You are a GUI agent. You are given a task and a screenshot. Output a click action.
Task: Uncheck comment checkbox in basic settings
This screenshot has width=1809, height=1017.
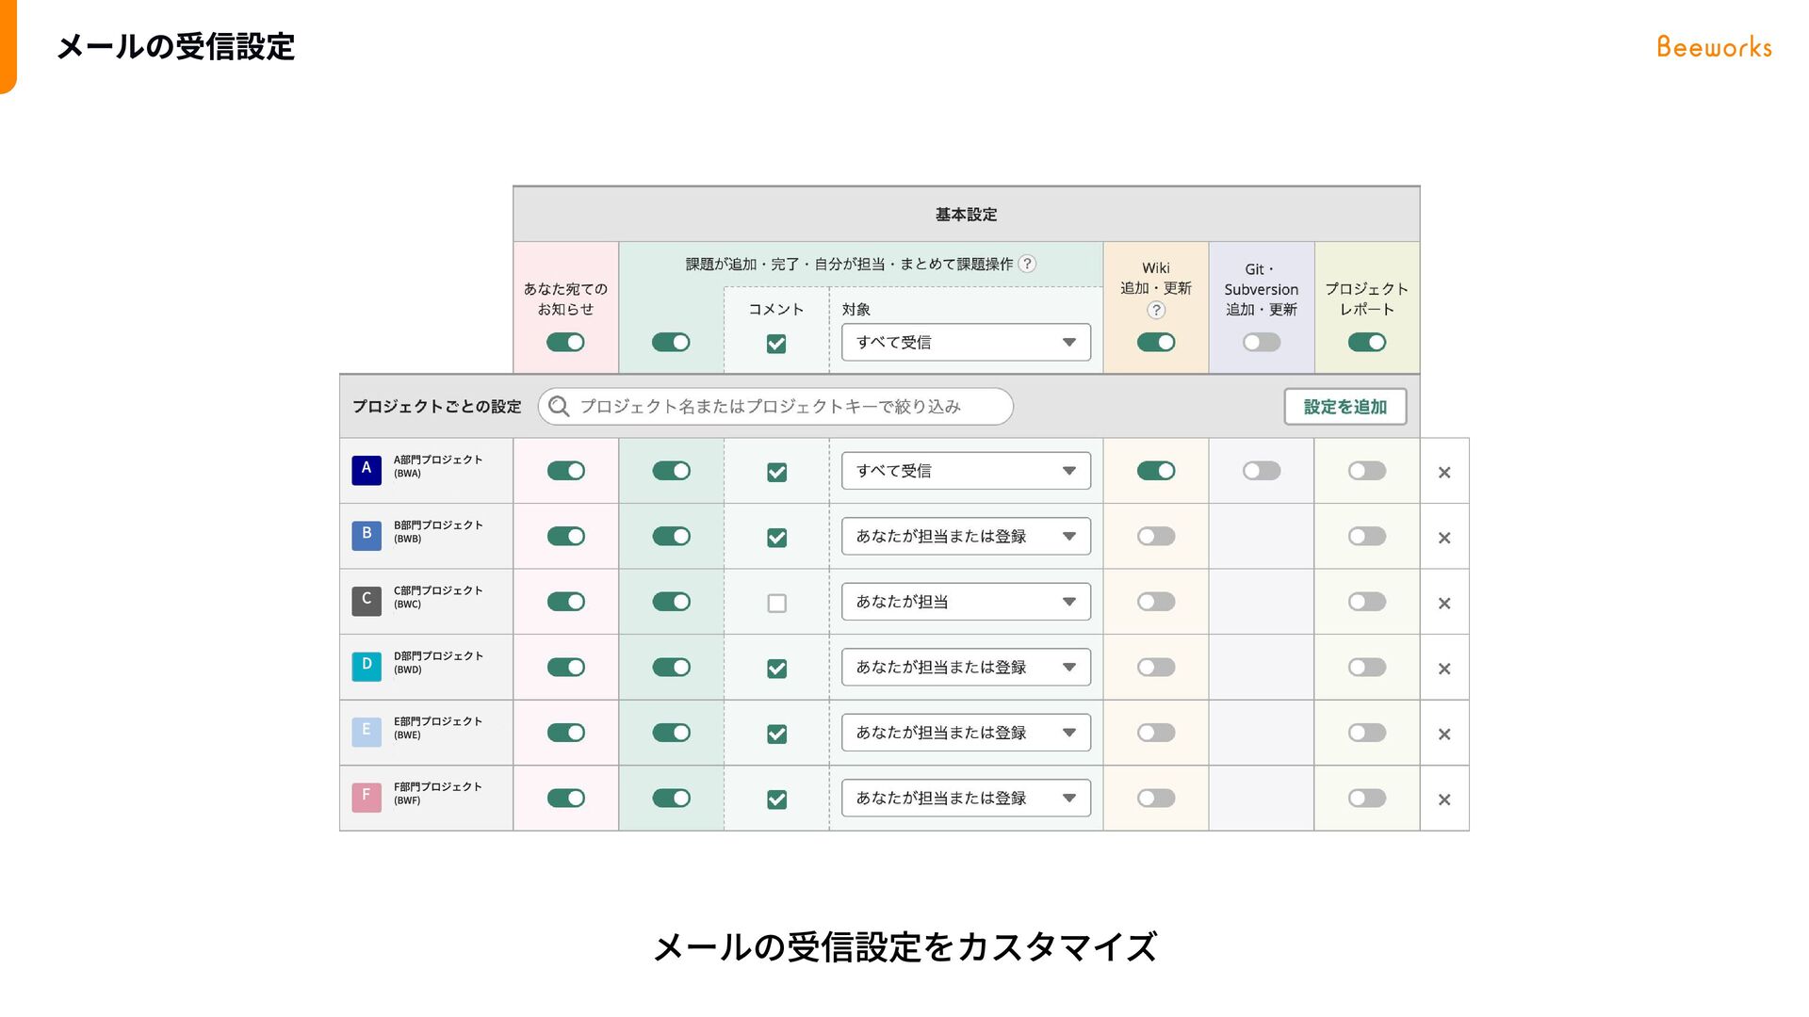(776, 344)
